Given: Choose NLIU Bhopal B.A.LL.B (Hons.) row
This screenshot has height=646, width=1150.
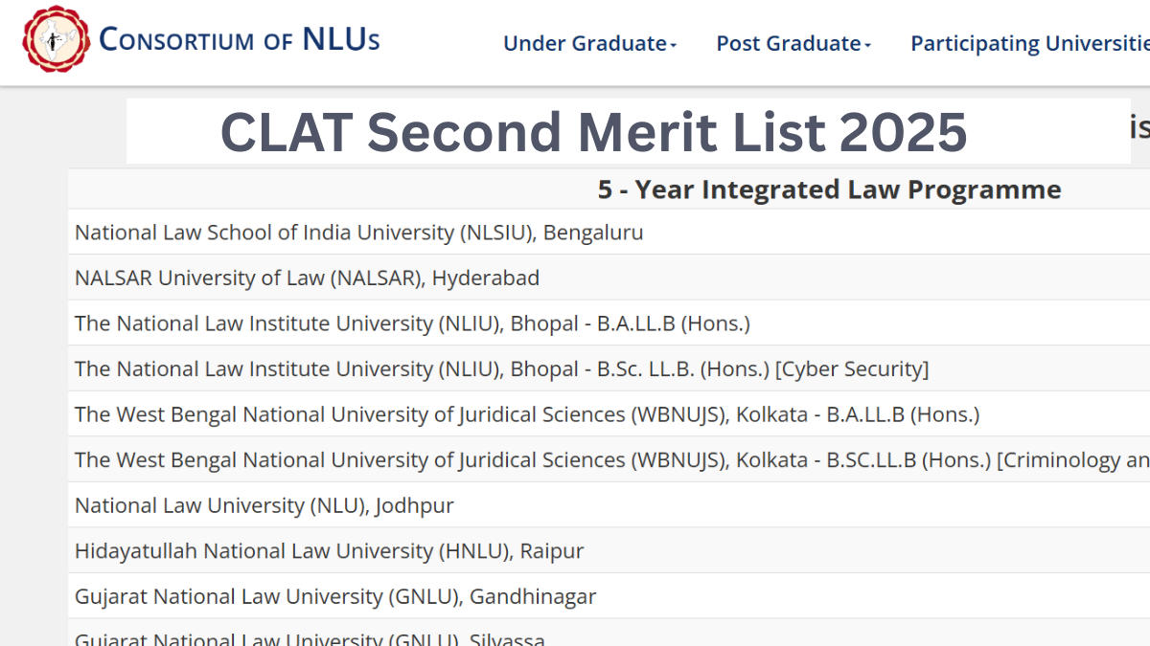Looking at the screenshot, I should pos(412,323).
